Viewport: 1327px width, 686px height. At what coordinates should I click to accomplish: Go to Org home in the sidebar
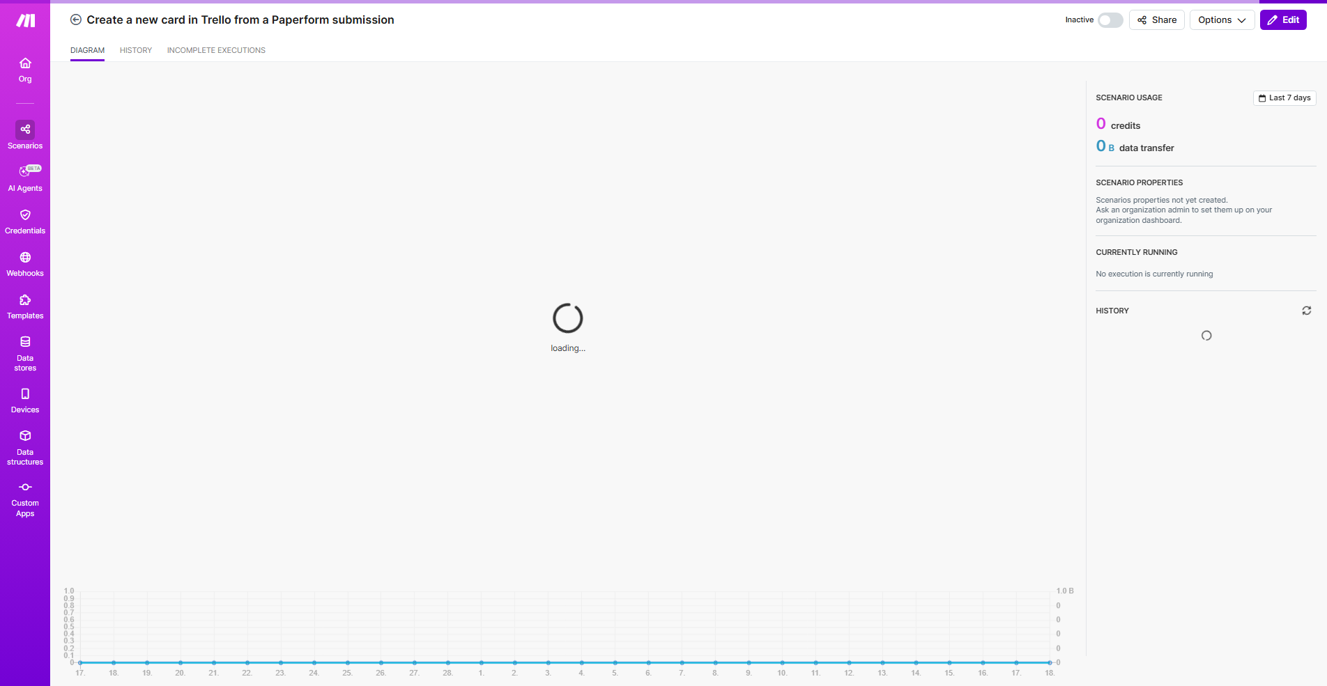pos(25,70)
